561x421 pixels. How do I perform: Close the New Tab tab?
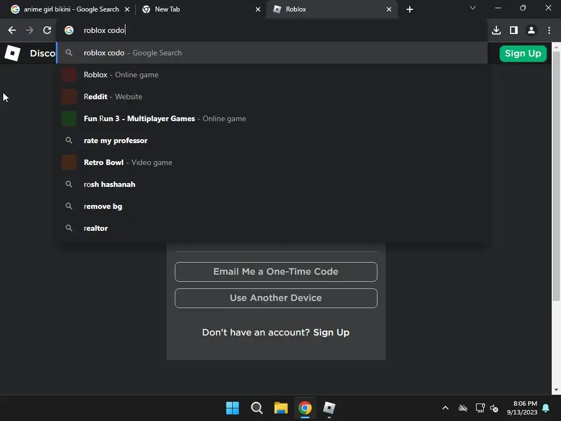258,9
